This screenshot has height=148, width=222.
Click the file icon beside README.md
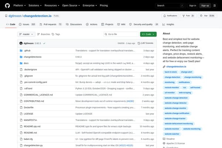coord(21,133)
